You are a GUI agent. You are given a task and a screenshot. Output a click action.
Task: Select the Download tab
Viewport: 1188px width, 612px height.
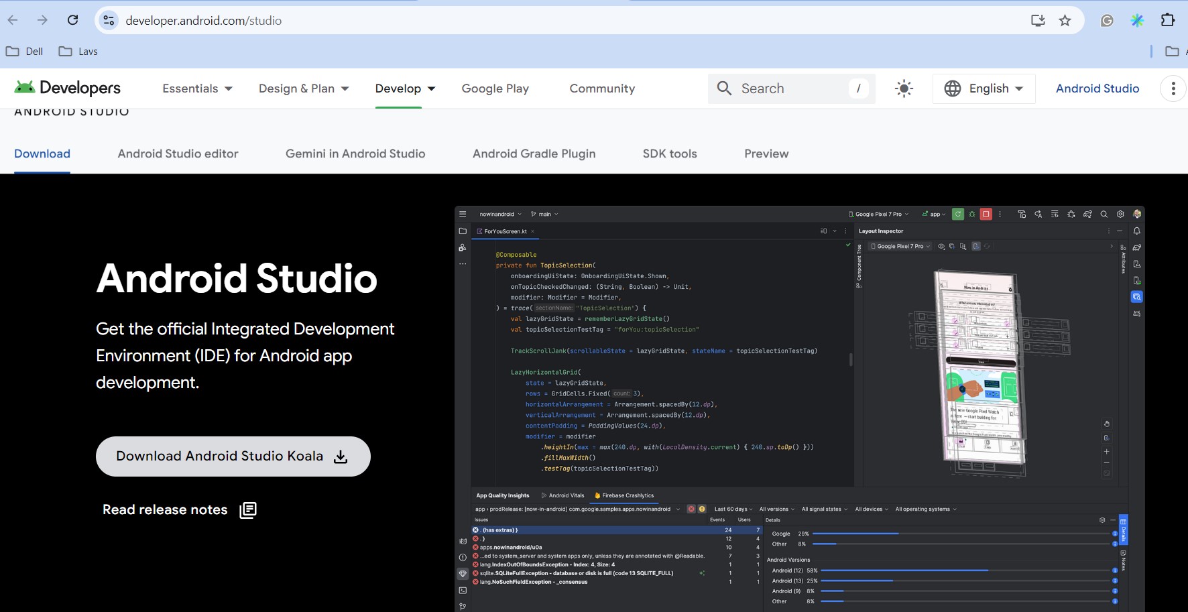(x=42, y=154)
